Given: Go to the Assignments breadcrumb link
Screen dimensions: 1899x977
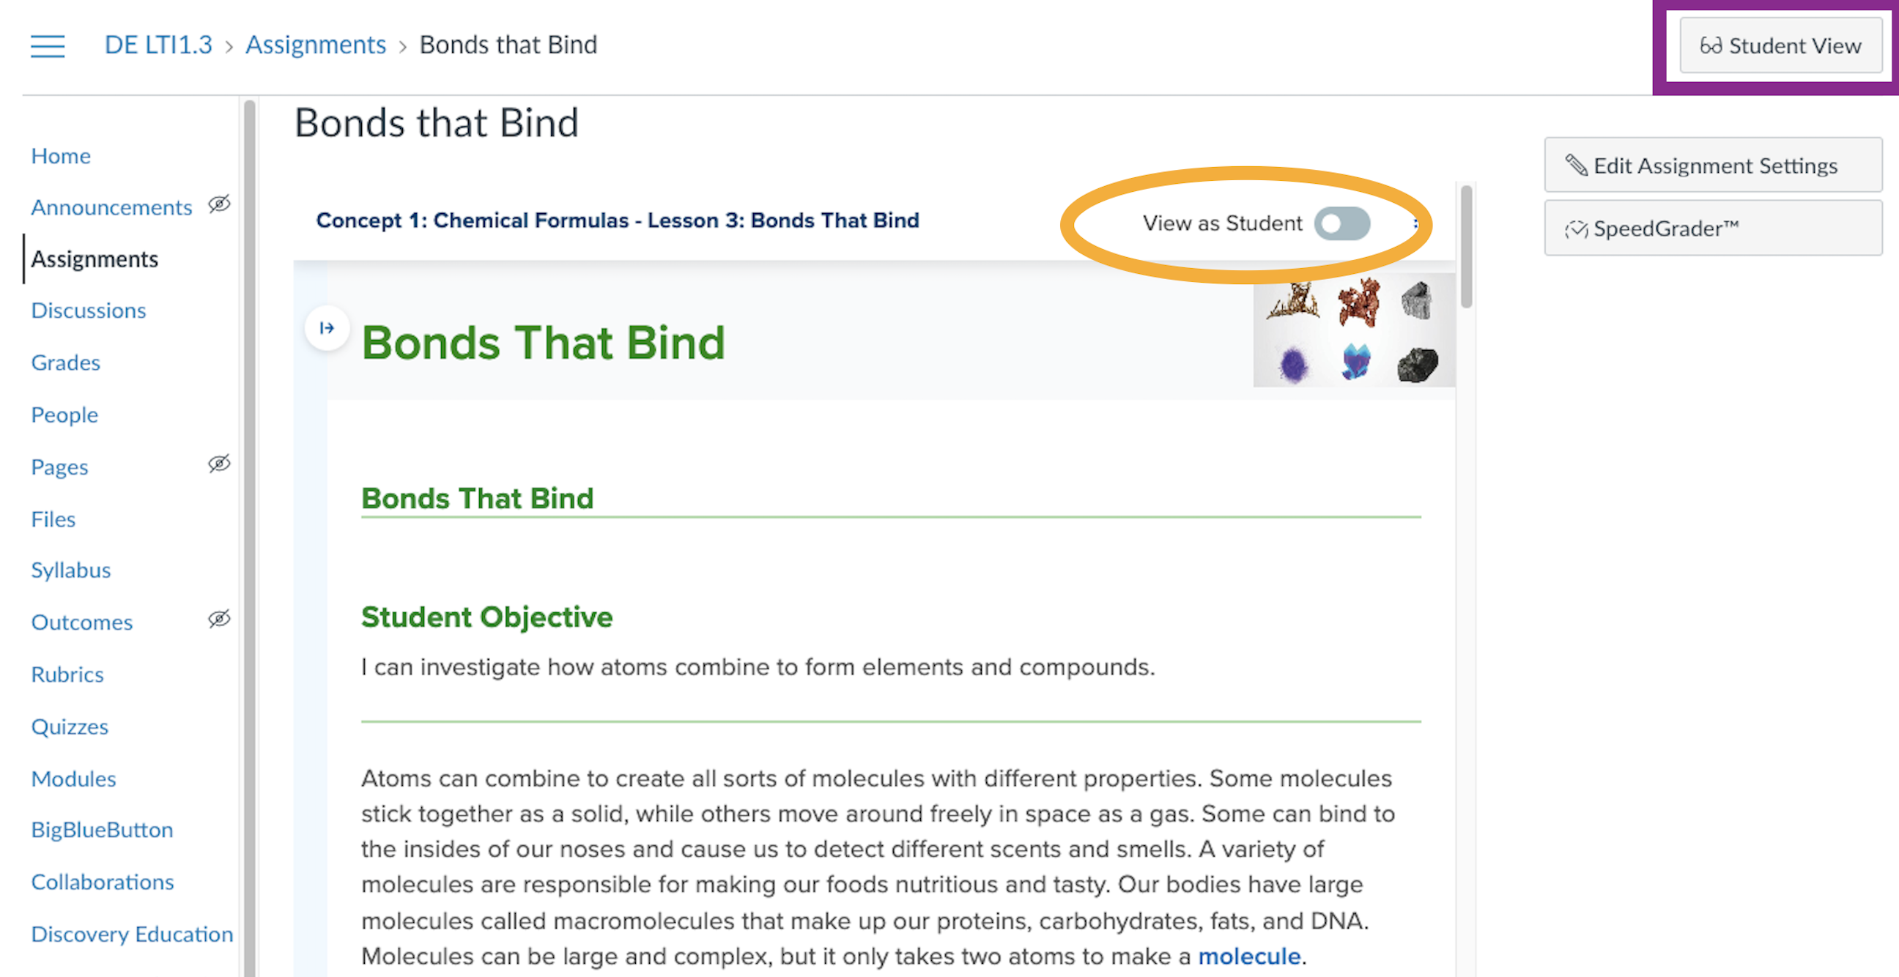Looking at the screenshot, I should (316, 45).
